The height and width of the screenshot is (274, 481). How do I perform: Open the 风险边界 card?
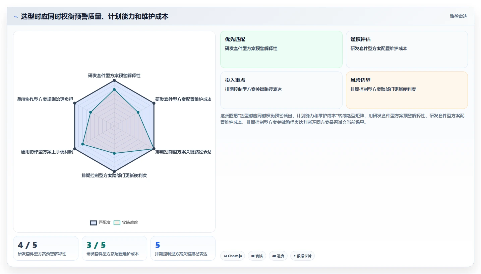(x=407, y=90)
